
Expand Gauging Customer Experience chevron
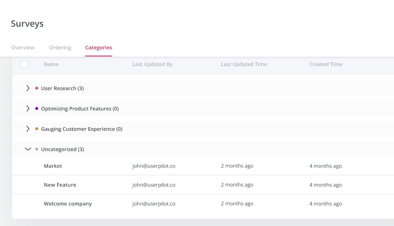pos(28,129)
